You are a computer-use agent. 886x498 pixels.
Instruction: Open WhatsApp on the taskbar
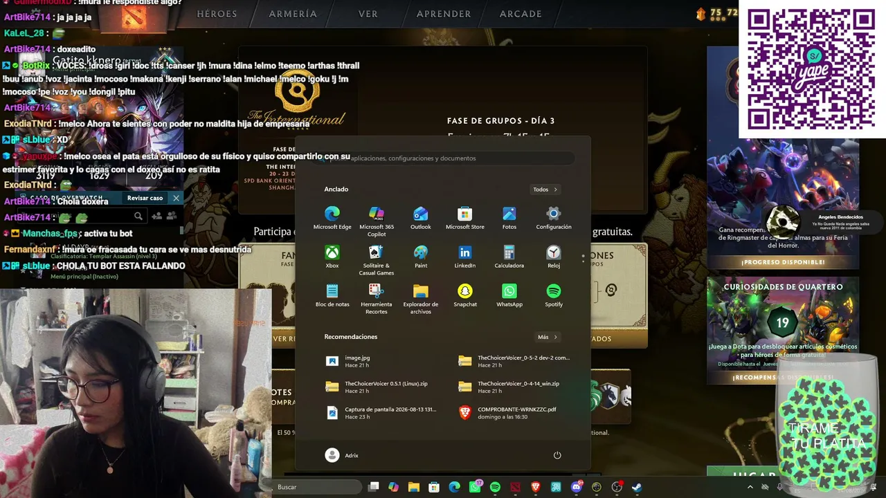[475, 487]
